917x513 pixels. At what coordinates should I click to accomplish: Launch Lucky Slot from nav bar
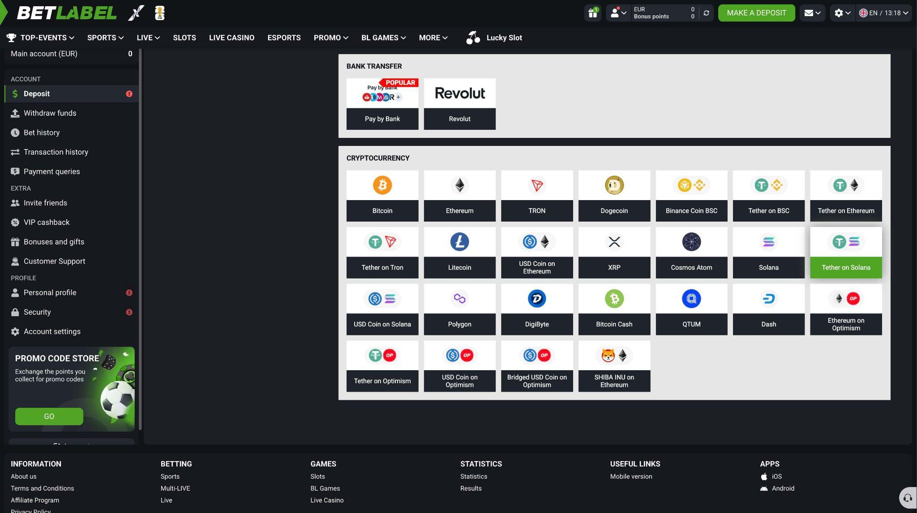[x=494, y=38]
